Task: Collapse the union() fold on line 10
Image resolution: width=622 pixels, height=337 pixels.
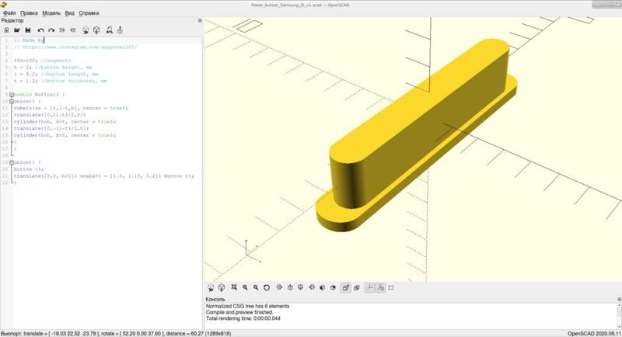Action: coord(12,102)
